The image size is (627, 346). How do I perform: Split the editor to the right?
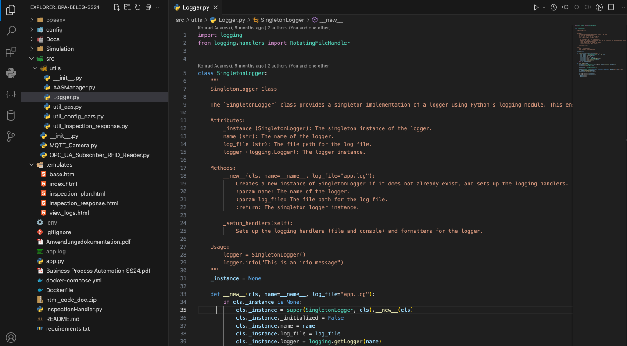click(610, 7)
